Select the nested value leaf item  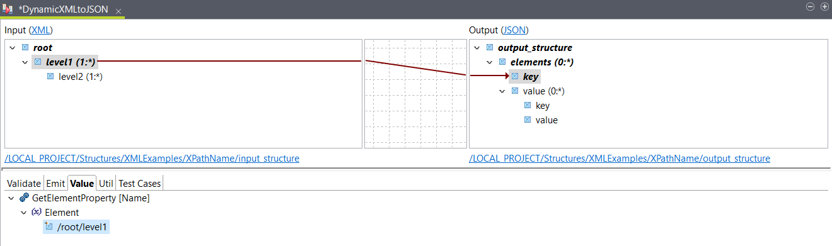coord(546,120)
